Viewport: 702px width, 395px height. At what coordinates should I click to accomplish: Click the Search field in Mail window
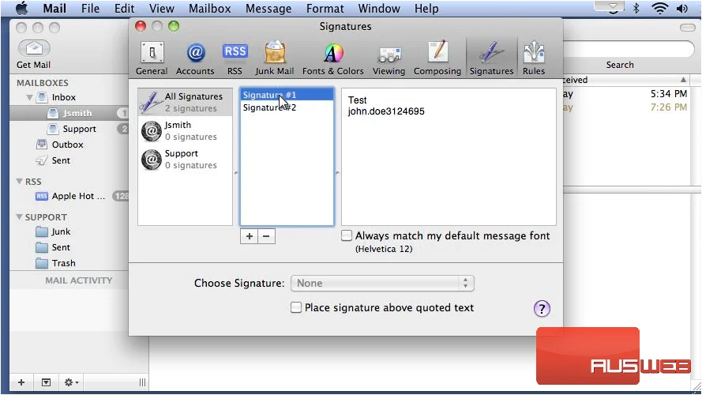point(628,49)
